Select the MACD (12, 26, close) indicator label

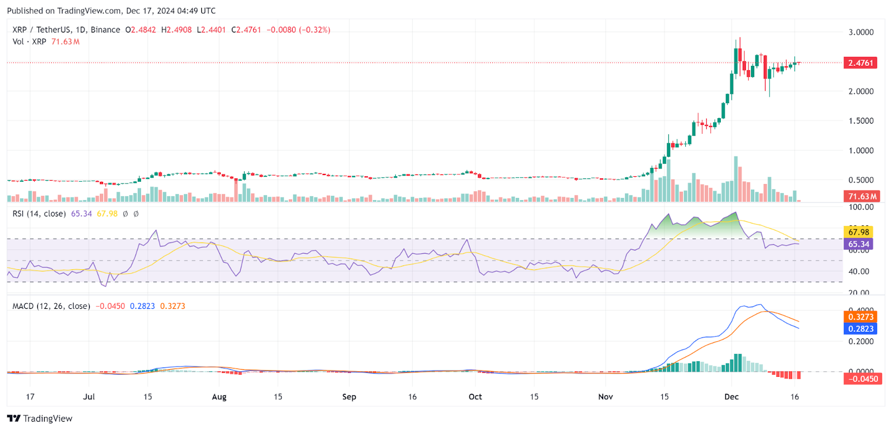point(51,306)
